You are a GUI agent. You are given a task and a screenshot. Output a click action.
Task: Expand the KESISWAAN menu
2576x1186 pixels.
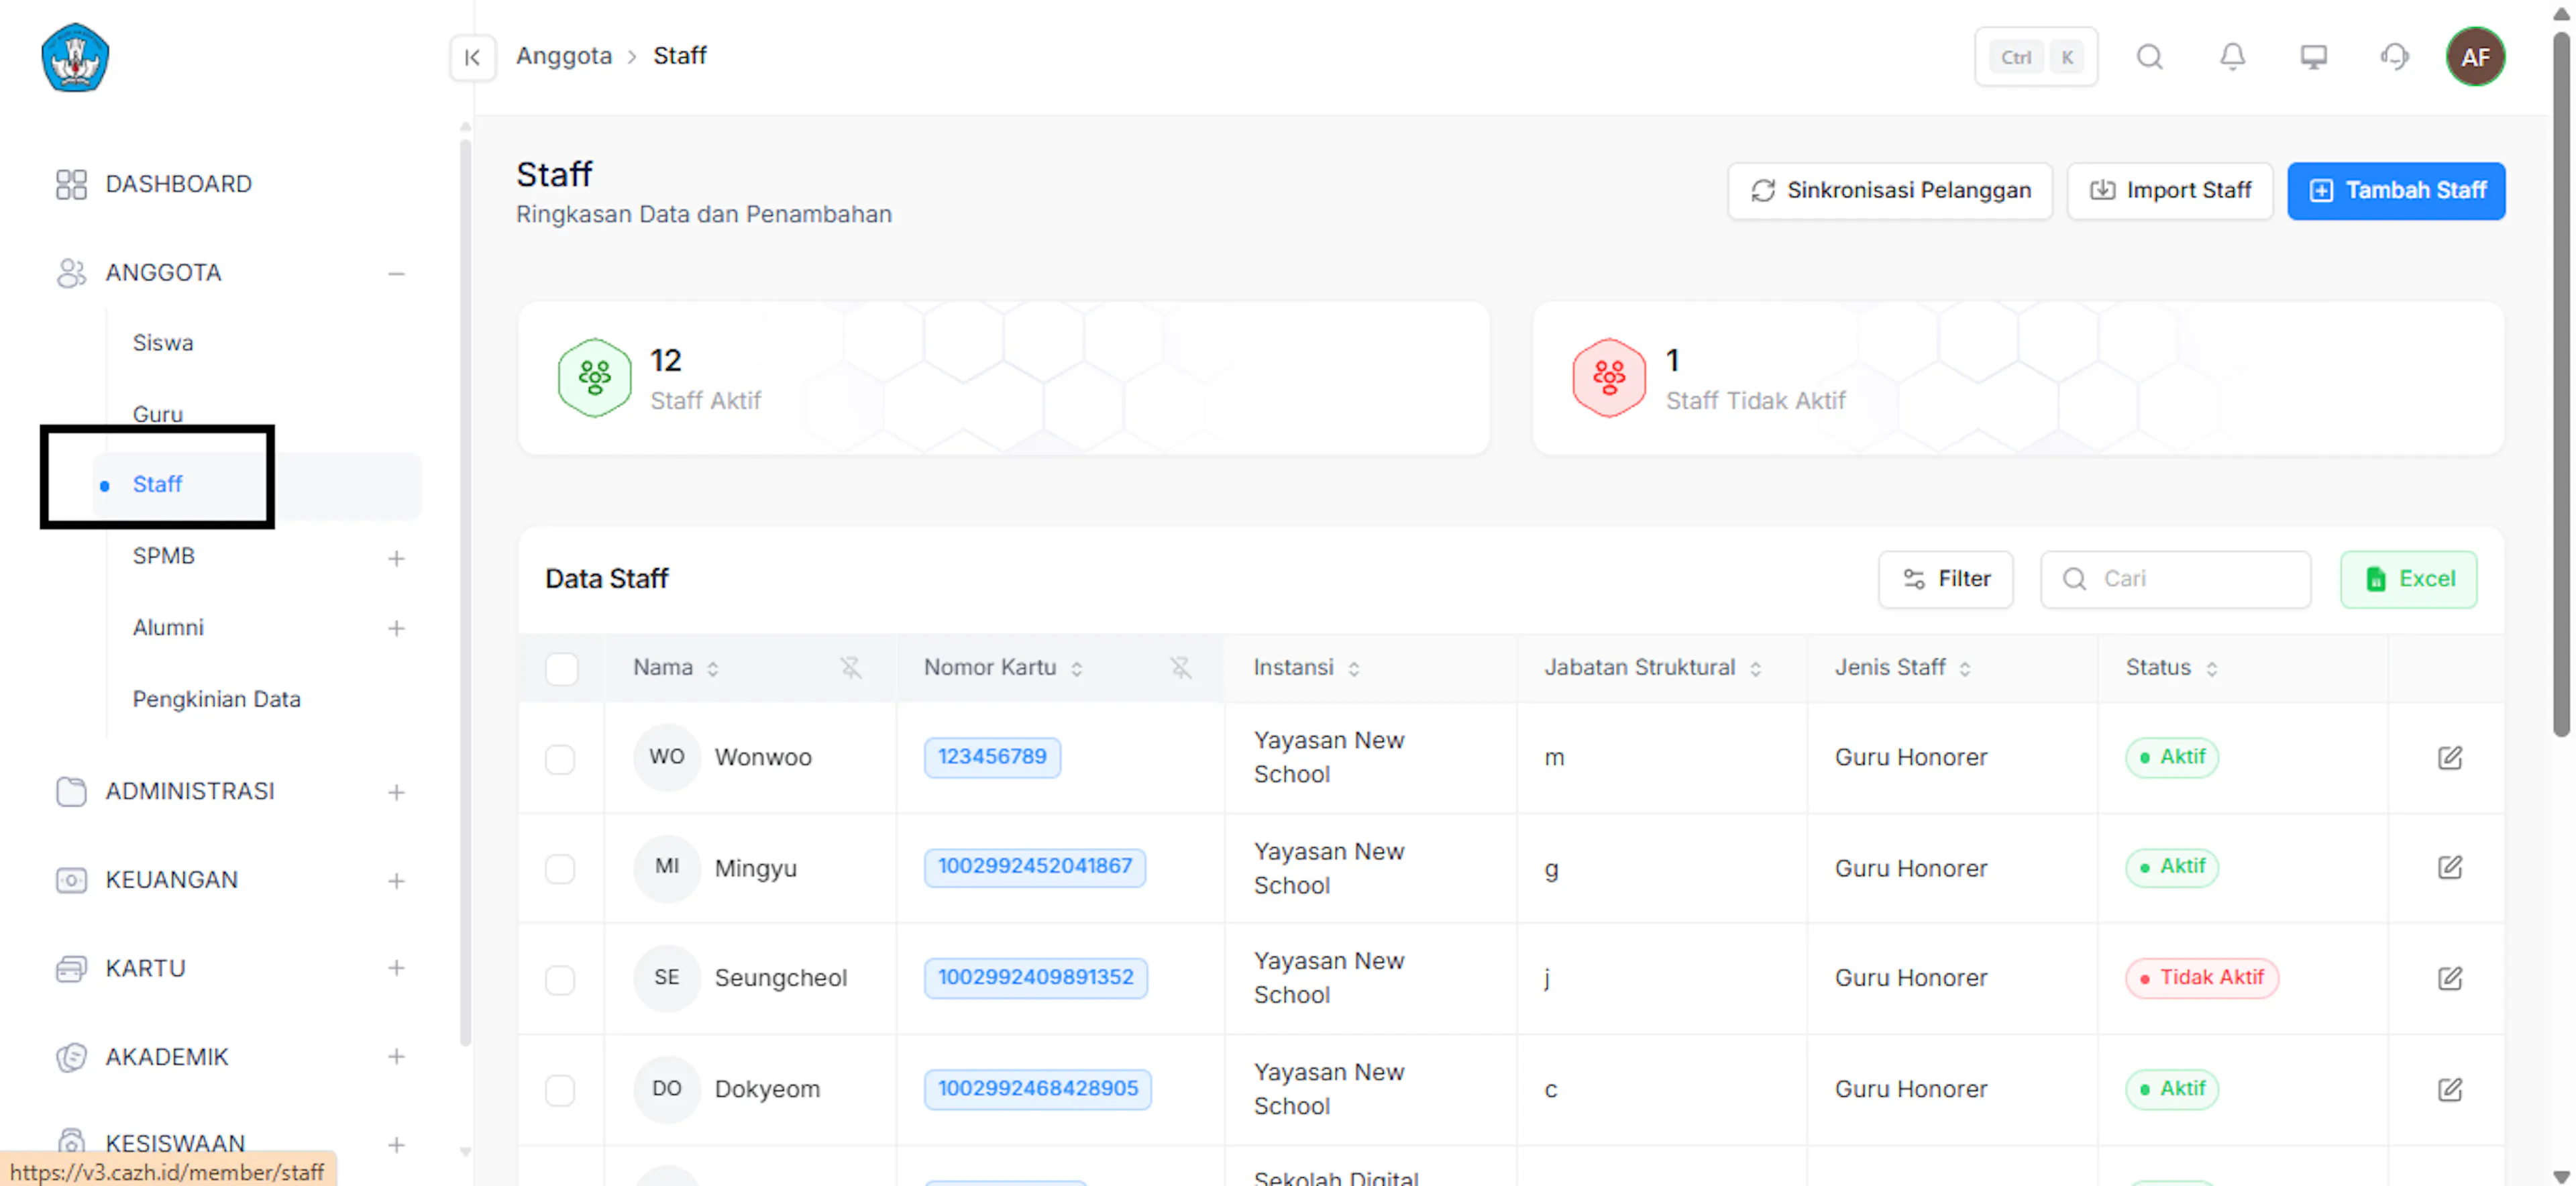(396, 1145)
